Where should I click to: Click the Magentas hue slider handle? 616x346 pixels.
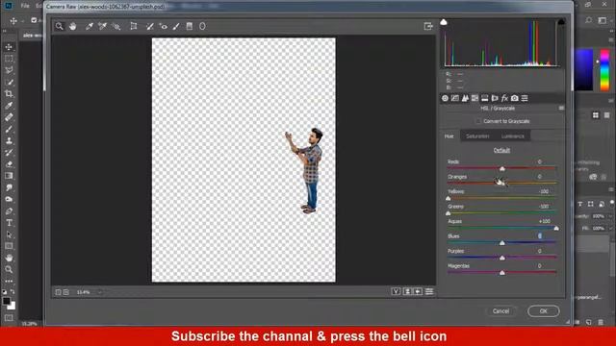point(502,273)
